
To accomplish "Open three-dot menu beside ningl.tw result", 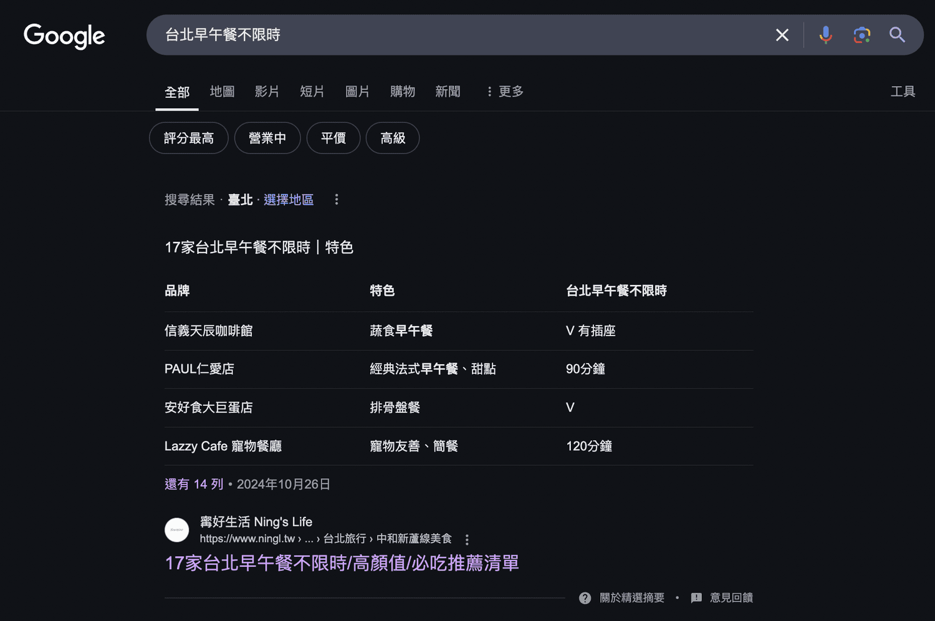I will [467, 539].
